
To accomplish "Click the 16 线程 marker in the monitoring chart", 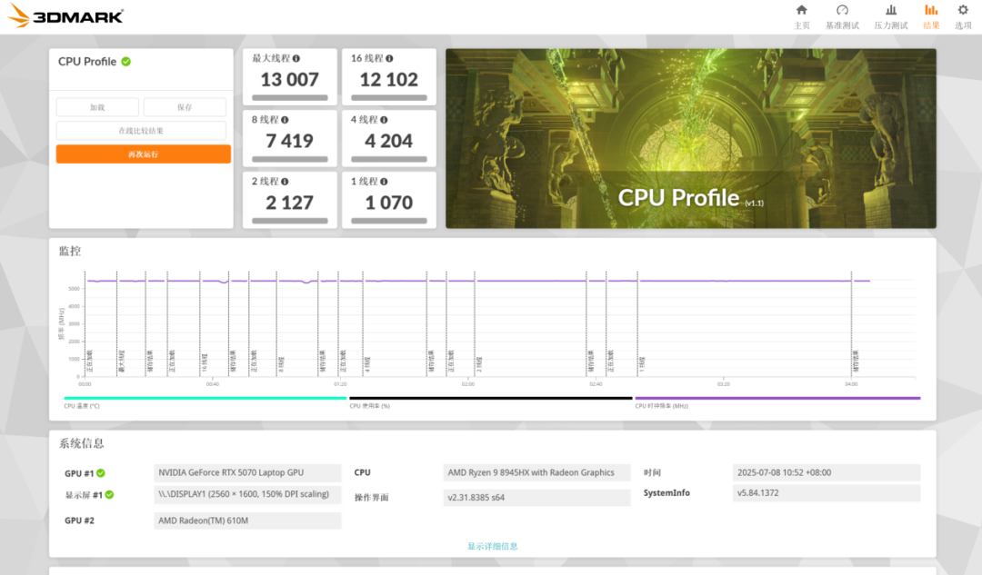I will pyautogui.click(x=205, y=362).
